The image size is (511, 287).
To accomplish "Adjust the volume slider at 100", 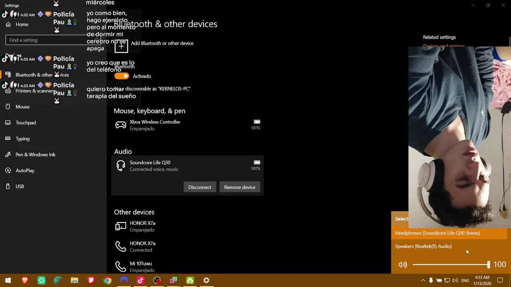I will [x=450, y=265].
